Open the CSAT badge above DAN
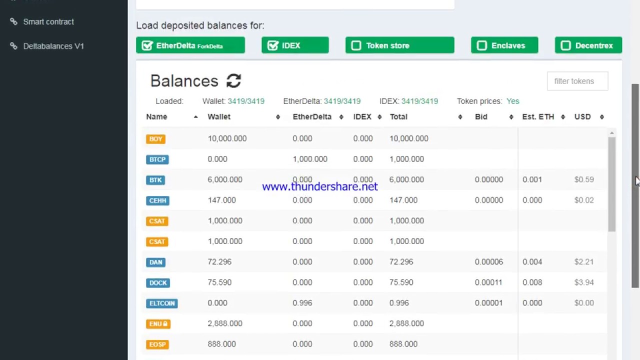The height and width of the screenshot is (360, 640). pyautogui.click(x=157, y=241)
